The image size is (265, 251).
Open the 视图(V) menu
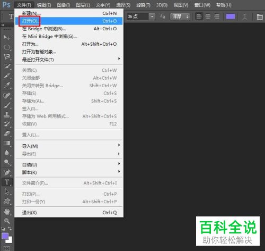(181, 5)
